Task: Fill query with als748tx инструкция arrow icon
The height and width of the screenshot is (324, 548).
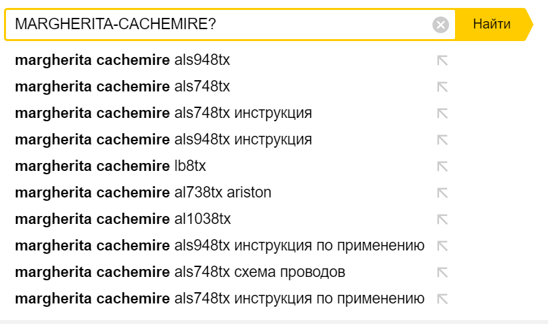Action: (442, 113)
